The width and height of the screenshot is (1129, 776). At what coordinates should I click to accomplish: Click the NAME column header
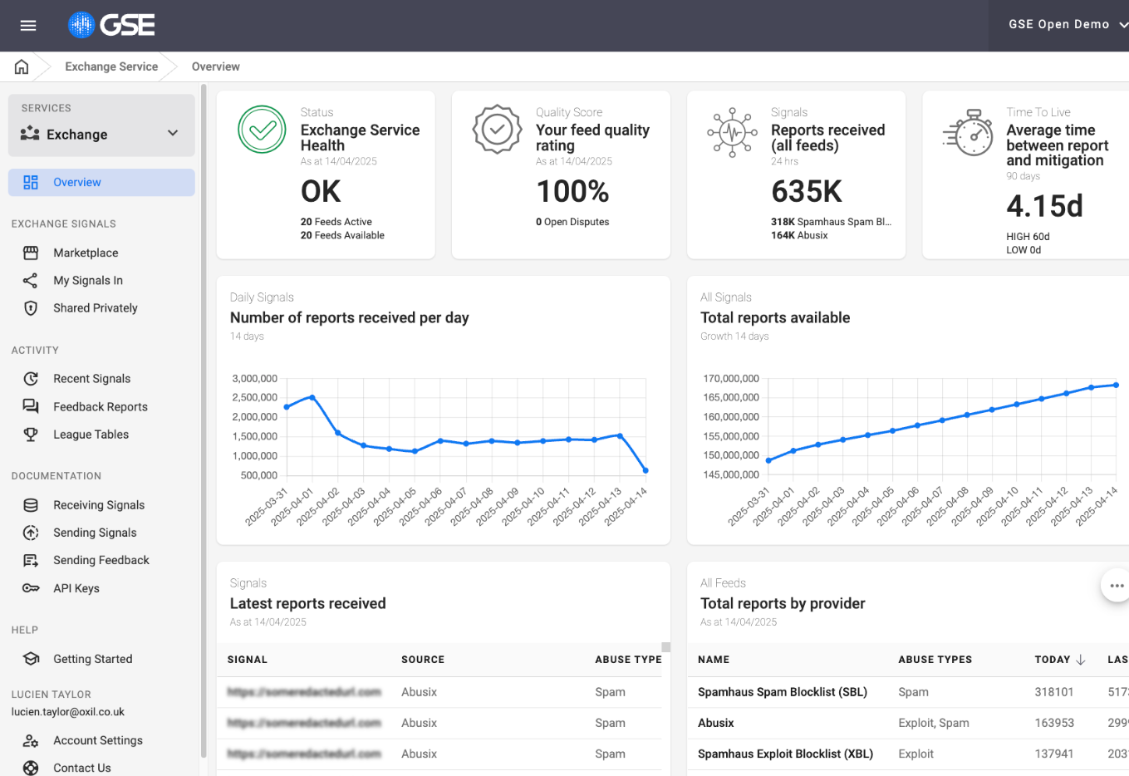[714, 660]
